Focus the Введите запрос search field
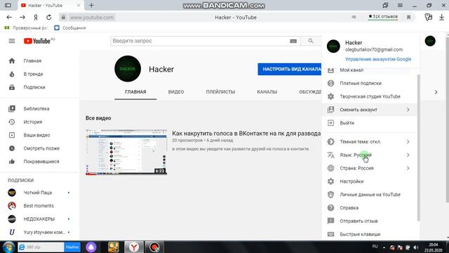449x253 pixels. tap(200, 41)
